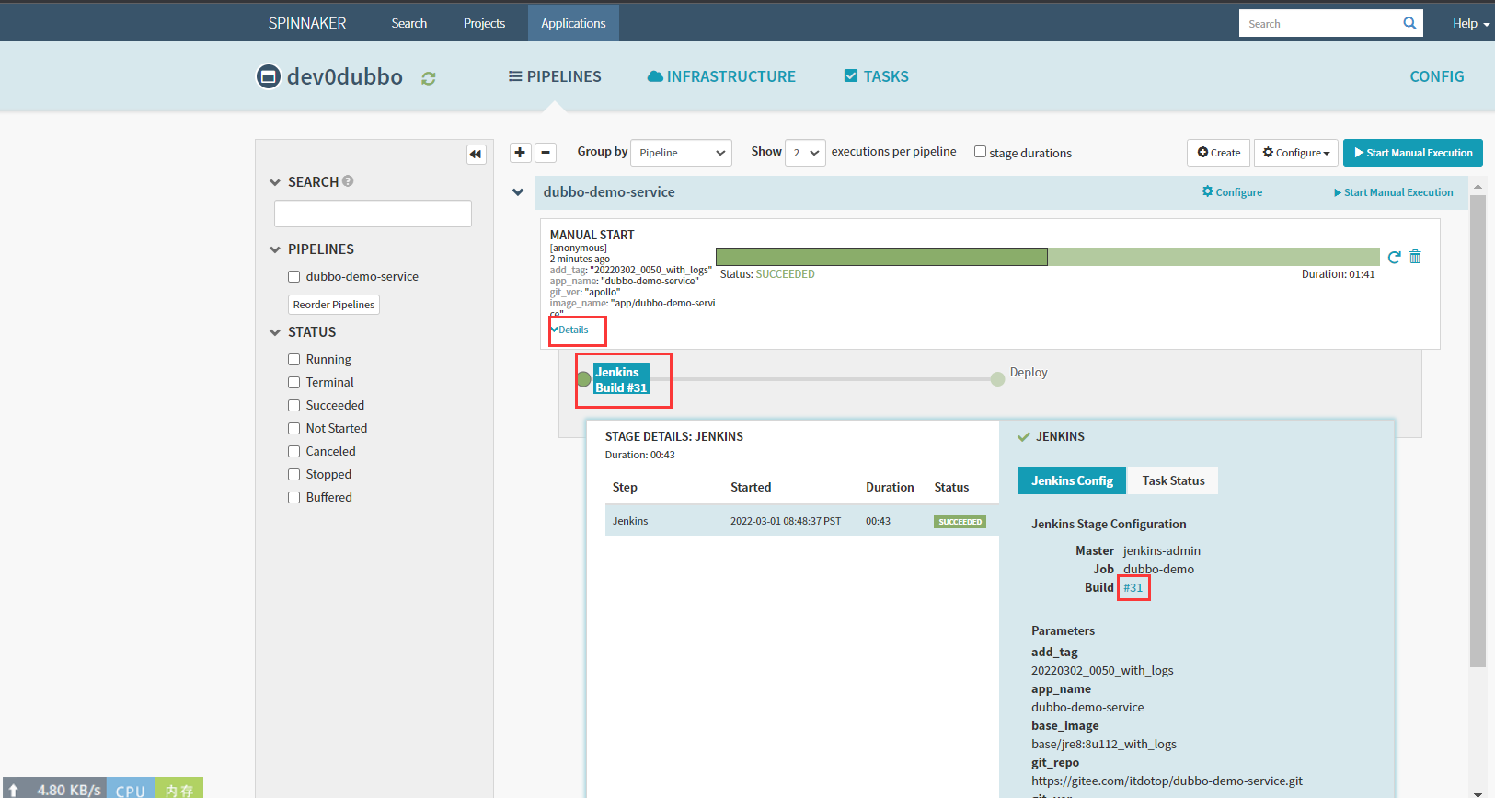Click the Deploy stage circle marker
The image size is (1495, 798).
tap(997, 379)
